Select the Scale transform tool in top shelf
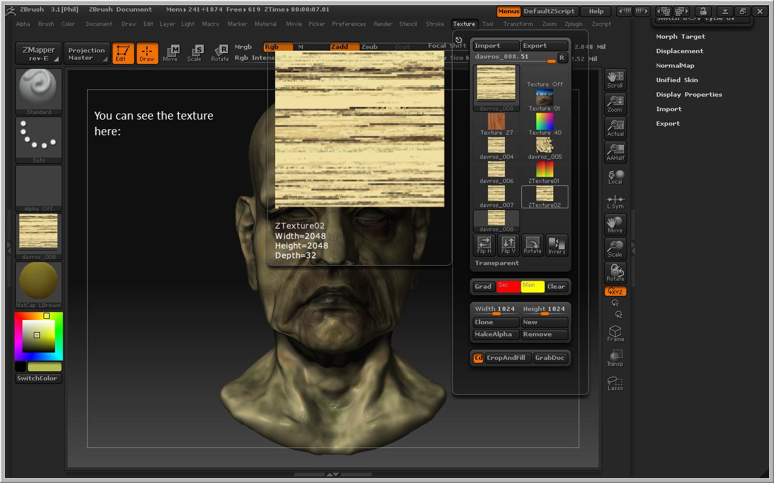Screen dimensions: 774x483 coord(194,53)
